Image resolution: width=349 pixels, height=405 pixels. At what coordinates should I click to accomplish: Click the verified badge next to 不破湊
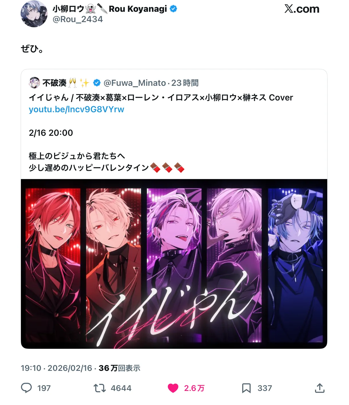point(97,83)
